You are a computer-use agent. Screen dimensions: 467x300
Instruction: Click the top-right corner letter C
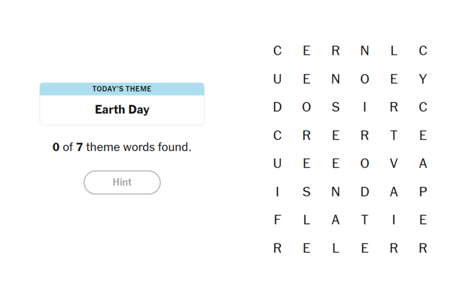click(423, 51)
